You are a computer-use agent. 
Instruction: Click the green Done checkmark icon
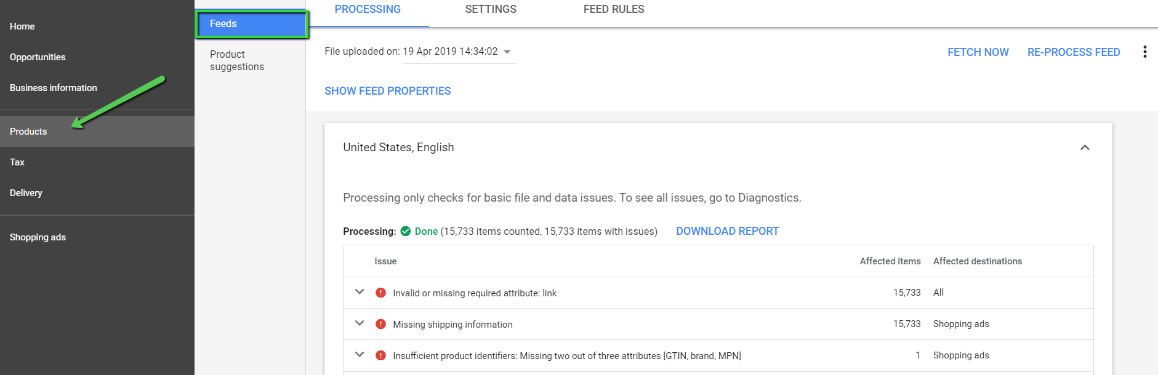point(406,231)
